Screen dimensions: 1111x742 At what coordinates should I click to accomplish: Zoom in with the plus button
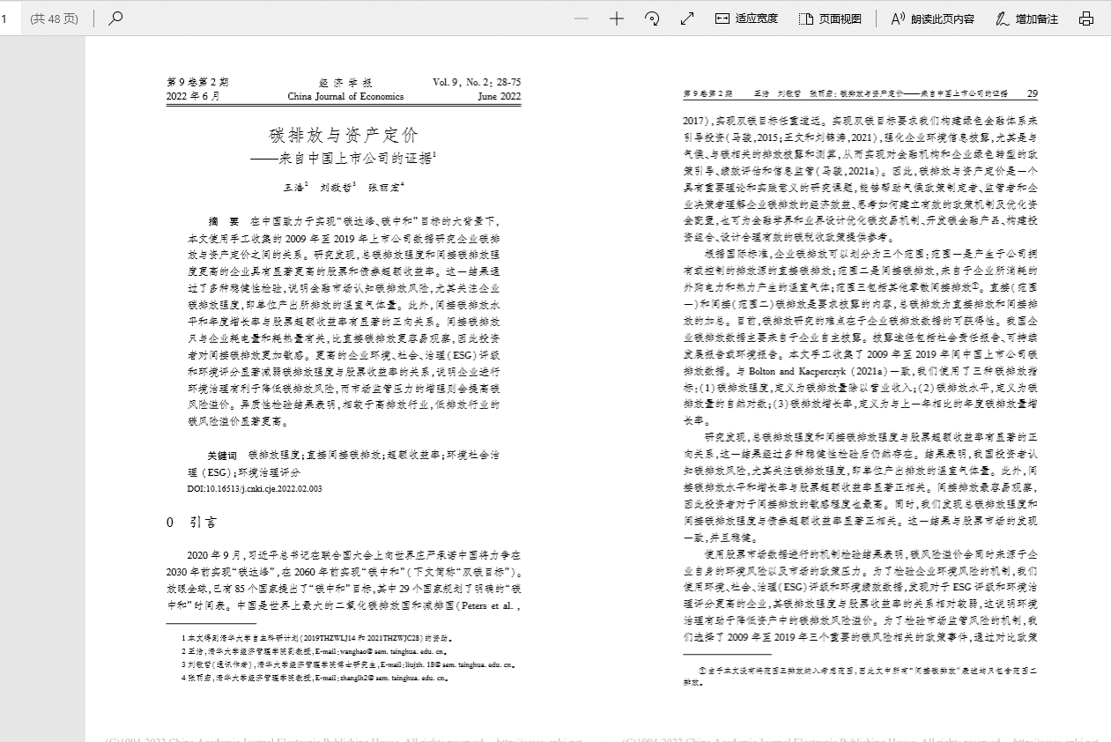(617, 19)
